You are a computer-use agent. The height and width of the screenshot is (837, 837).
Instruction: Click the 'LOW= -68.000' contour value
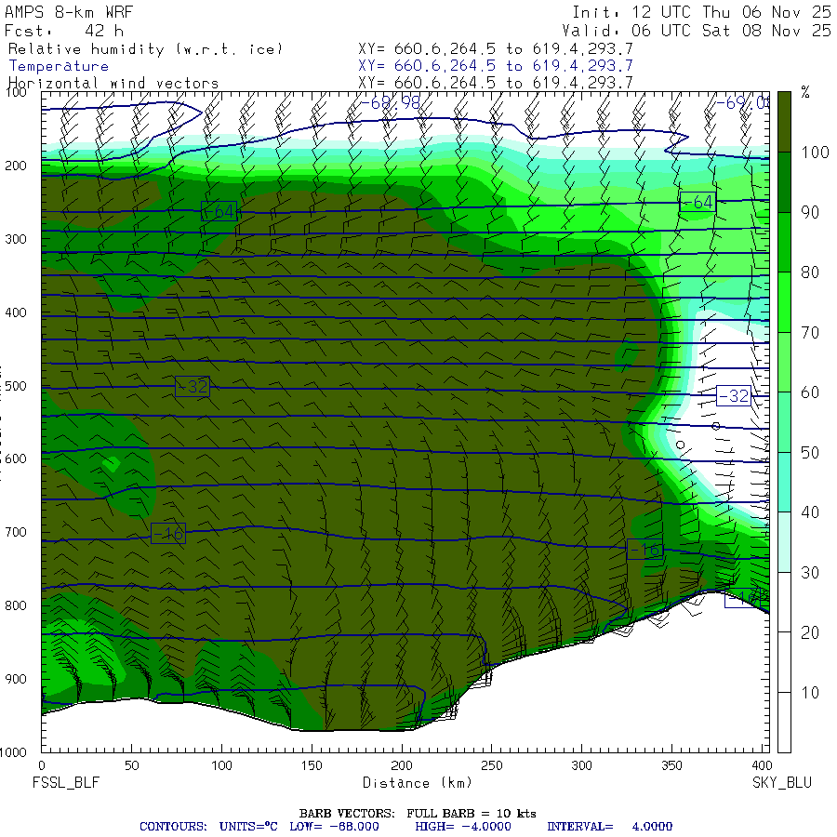[x=334, y=827]
